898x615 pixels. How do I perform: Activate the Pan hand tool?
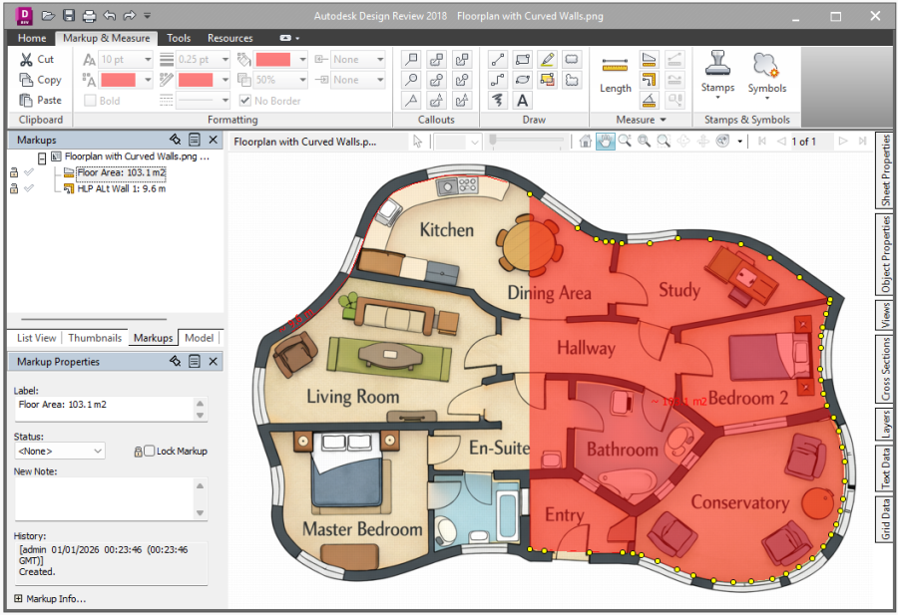click(605, 142)
